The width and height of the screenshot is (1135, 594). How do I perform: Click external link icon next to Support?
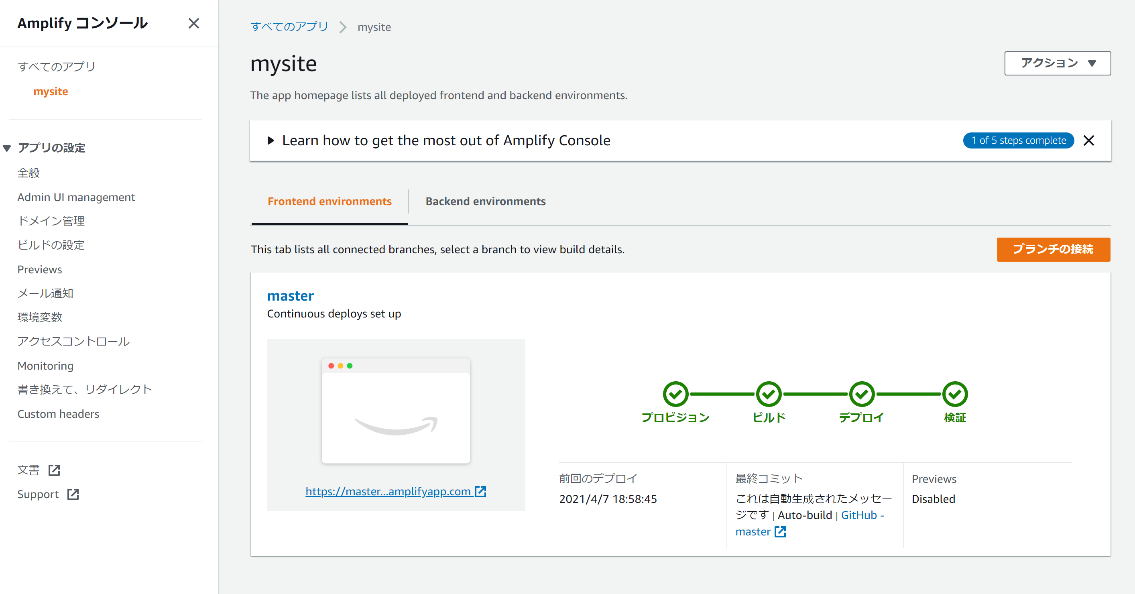[73, 494]
